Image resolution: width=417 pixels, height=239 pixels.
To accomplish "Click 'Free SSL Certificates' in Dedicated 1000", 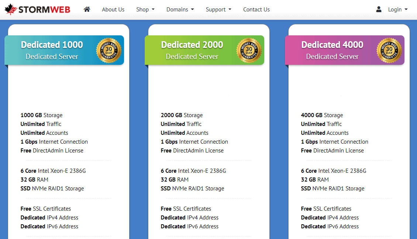I will point(46,209).
